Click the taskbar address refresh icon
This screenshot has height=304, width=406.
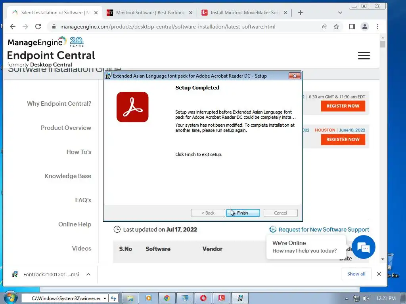[113, 298]
